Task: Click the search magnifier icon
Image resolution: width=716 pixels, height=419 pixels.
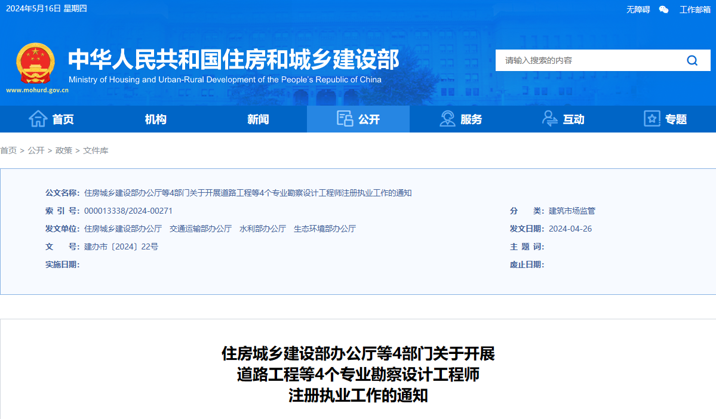Action: (692, 60)
